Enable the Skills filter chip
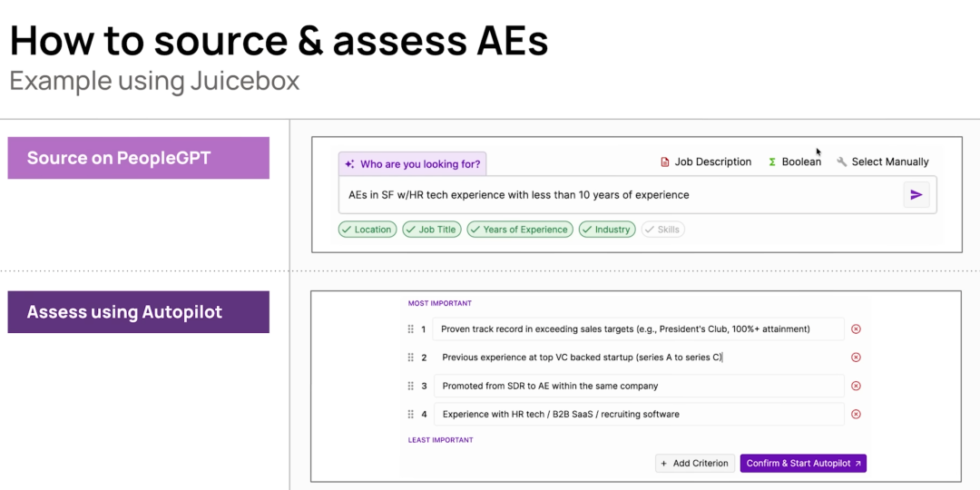 click(x=662, y=230)
